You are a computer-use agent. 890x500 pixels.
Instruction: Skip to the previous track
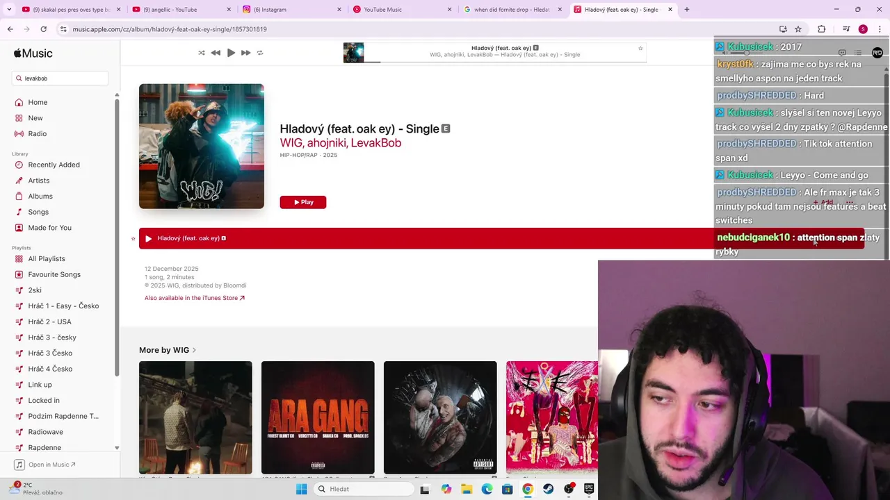(x=216, y=53)
